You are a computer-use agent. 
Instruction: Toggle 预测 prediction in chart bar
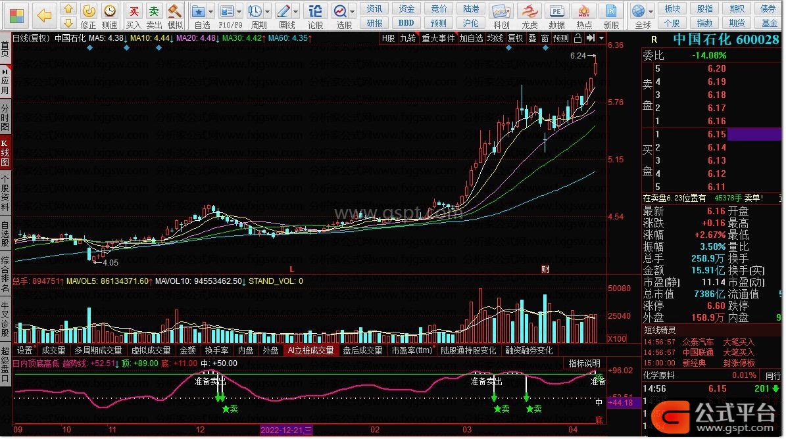point(561,39)
